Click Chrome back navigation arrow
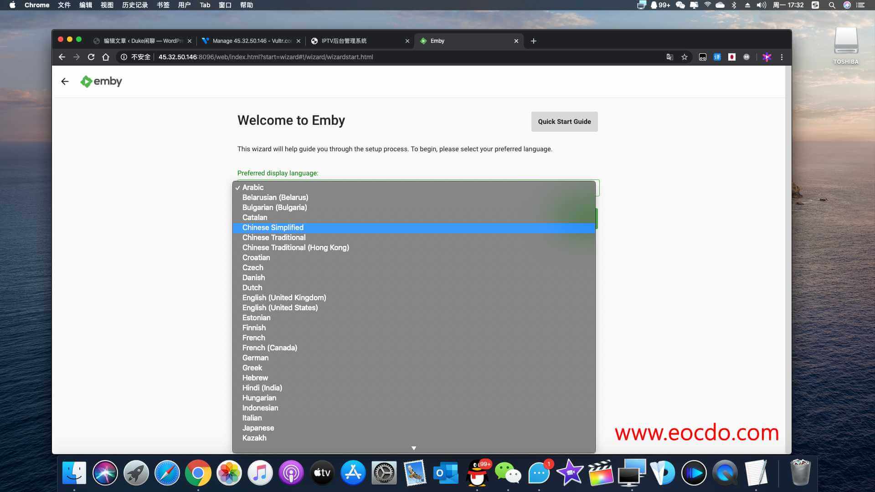 coord(62,57)
